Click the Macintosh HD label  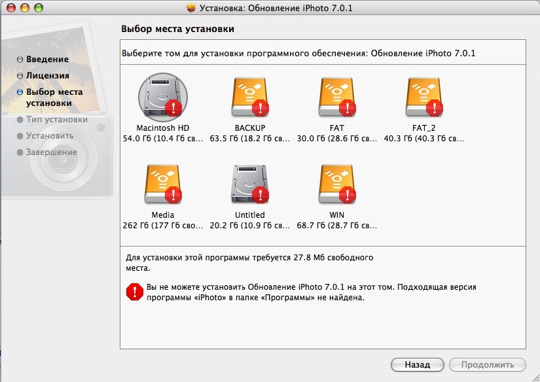coord(163,128)
